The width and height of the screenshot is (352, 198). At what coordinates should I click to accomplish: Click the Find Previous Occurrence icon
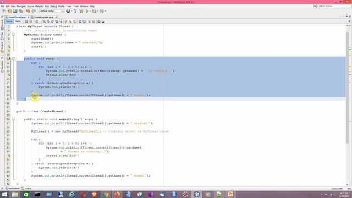click(48, 21)
